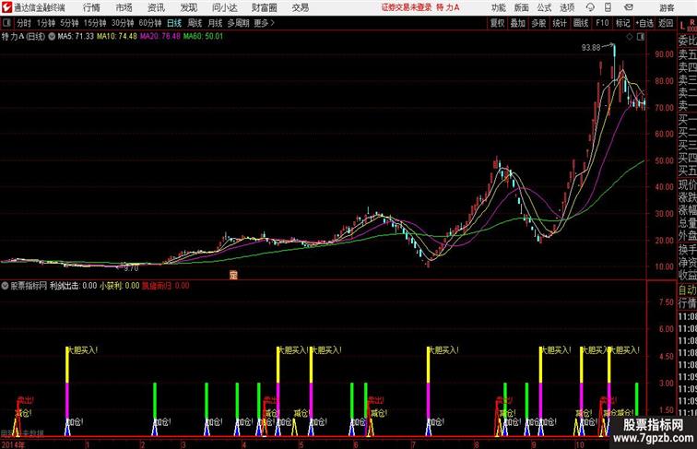This screenshot has width=697, height=449.
Task: Switch to 30分钟 period
Action: point(123,23)
